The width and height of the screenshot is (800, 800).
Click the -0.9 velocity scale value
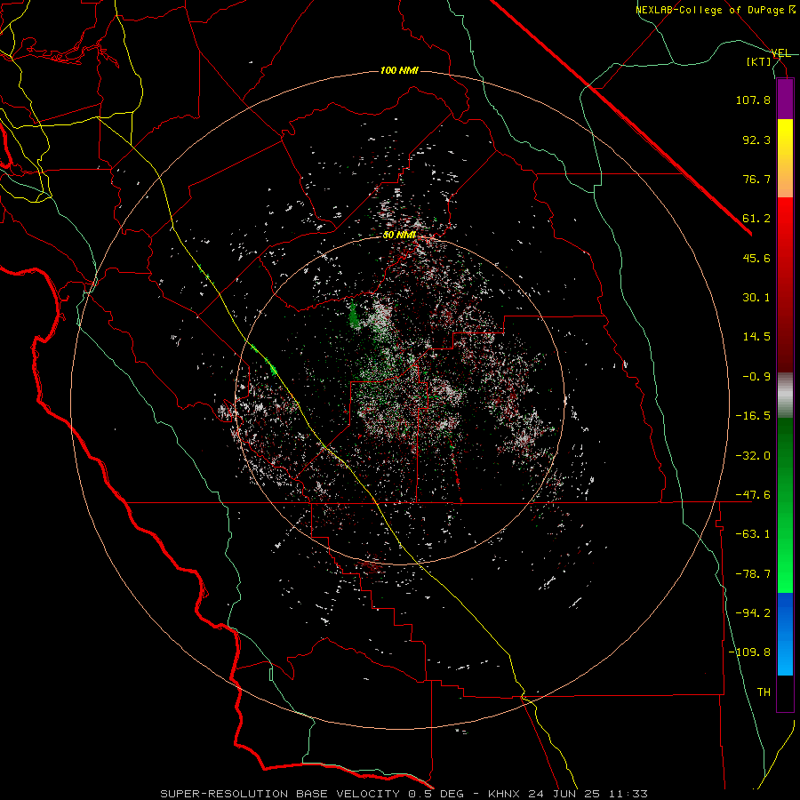click(756, 377)
